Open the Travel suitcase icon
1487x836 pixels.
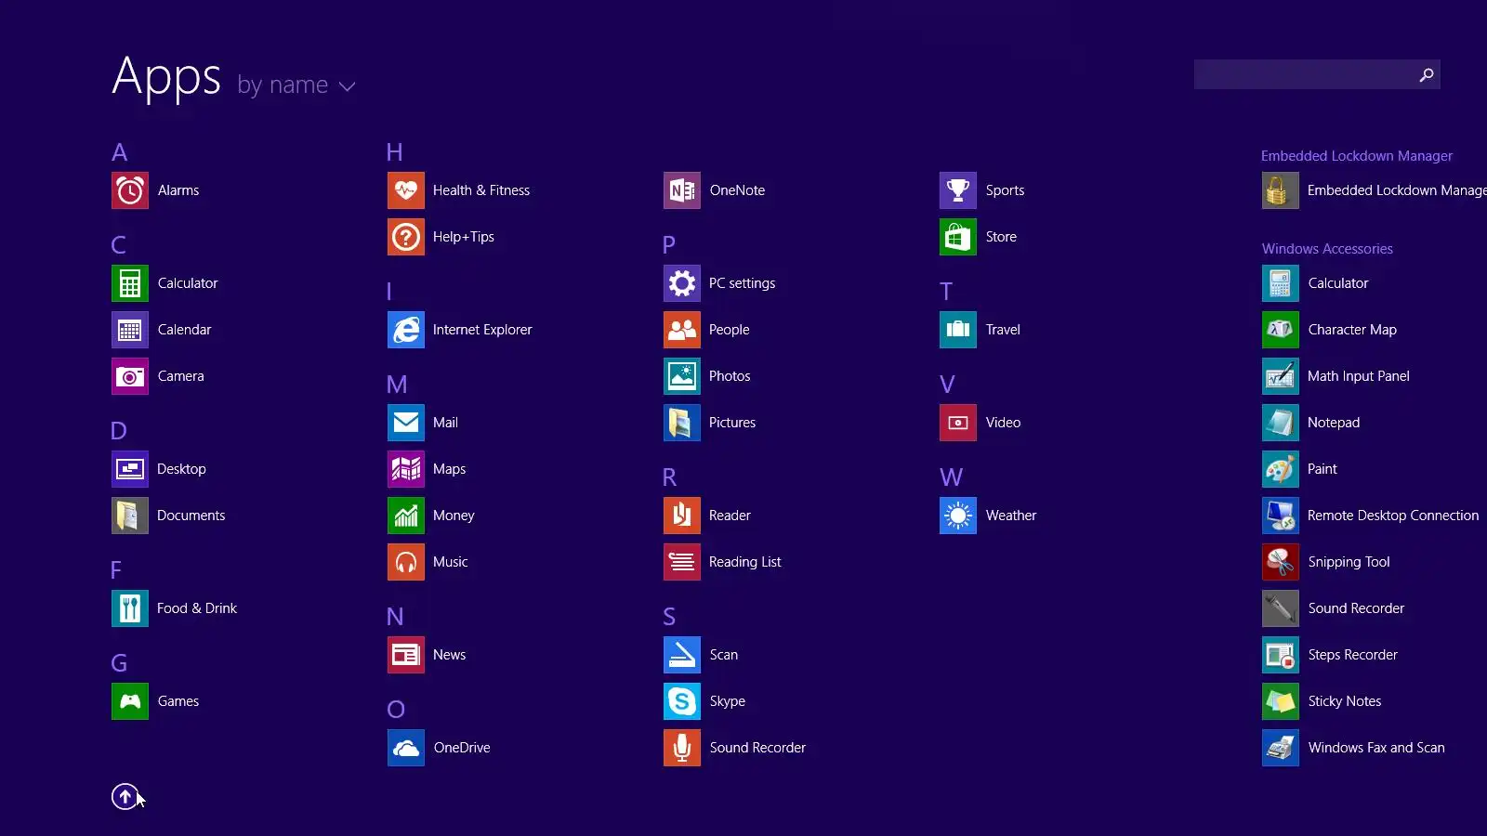[x=958, y=330]
